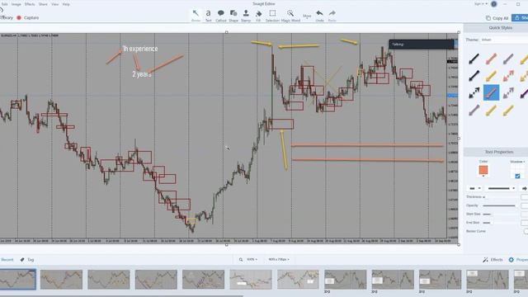Open the currently selected first tray thumbnail
The width and height of the screenshot is (528, 297).
click(17, 279)
